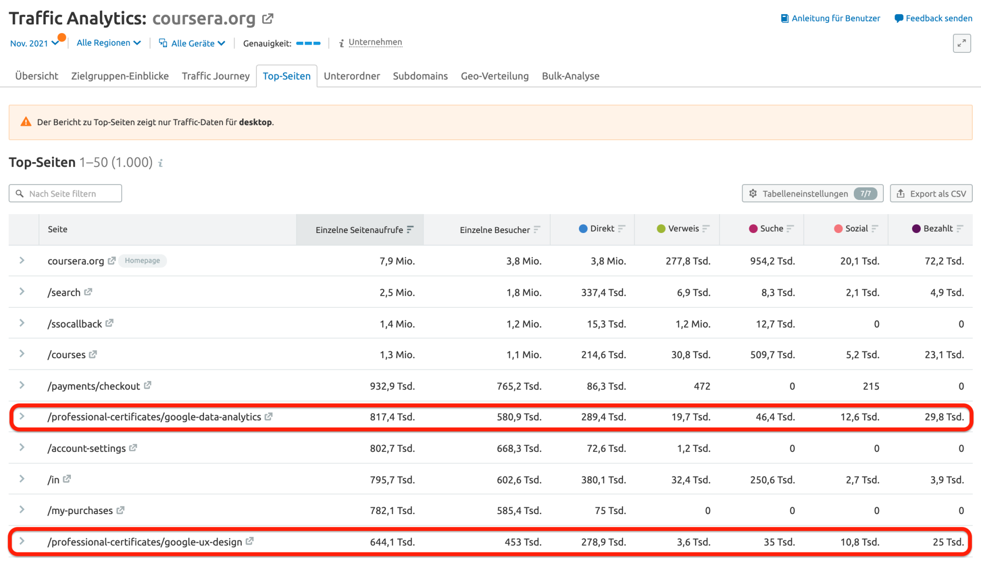This screenshot has width=981, height=566.
Task: Sort the Bezahlt column via sort icon
Action: pos(960,229)
